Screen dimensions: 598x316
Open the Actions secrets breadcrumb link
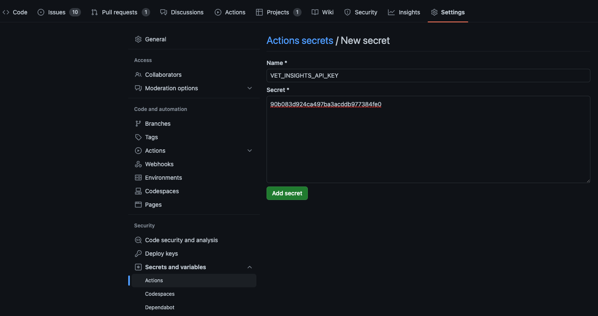(300, 40)
